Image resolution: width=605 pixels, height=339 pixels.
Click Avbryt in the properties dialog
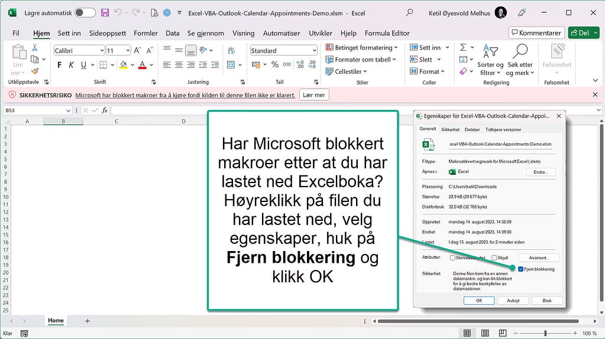(513, 301)
